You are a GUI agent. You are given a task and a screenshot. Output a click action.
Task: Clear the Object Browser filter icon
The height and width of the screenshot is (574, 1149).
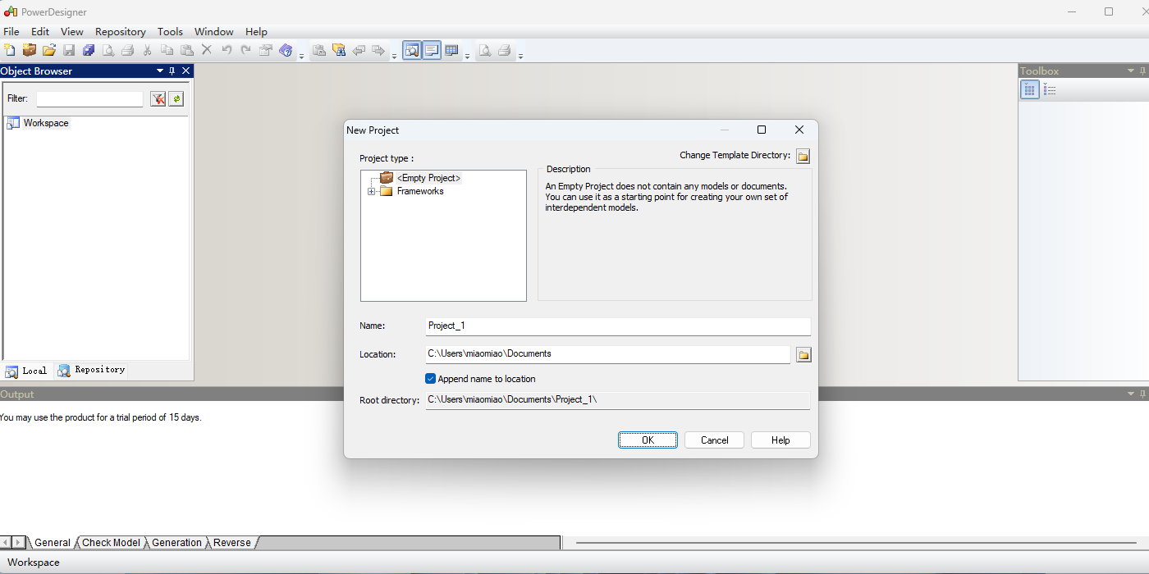pyautogui.click(x=158, y=99)
